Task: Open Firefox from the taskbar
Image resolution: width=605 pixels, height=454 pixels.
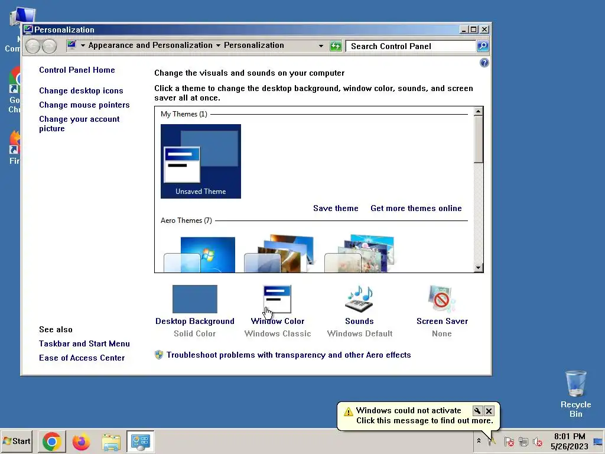Action: coord(81,441)
